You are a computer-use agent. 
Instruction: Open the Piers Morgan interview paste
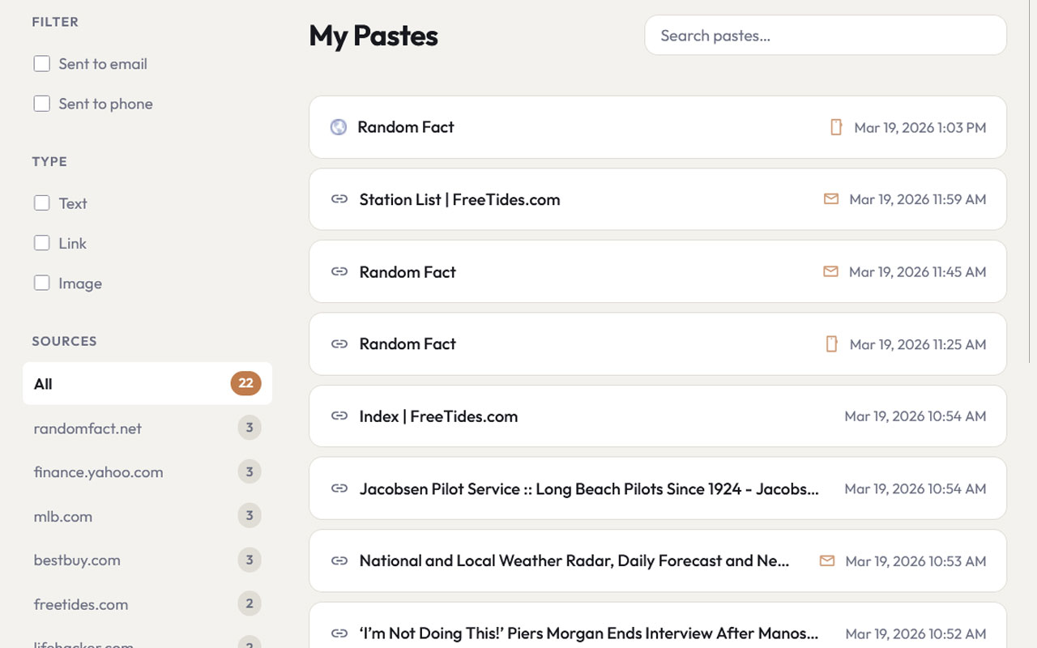(x=588, y=633)
